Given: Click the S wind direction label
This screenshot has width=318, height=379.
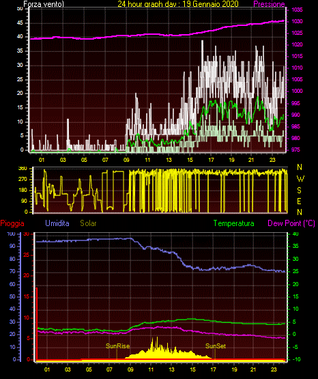Looking at the screenshot, I should 299,191.
